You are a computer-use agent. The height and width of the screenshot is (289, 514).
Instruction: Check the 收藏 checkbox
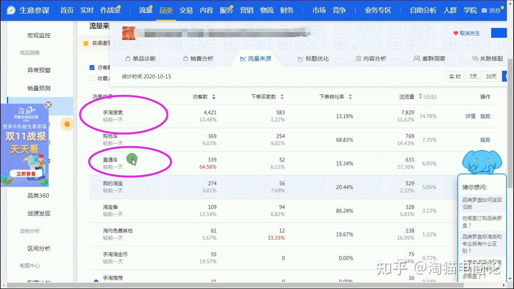tap(92, 78)
